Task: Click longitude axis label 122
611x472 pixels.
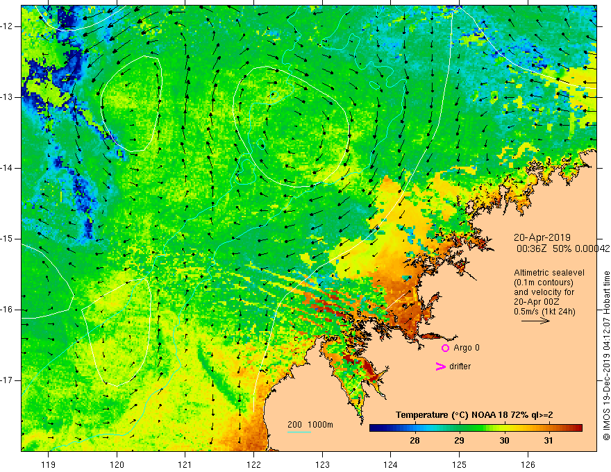Action: coord(253,464)
